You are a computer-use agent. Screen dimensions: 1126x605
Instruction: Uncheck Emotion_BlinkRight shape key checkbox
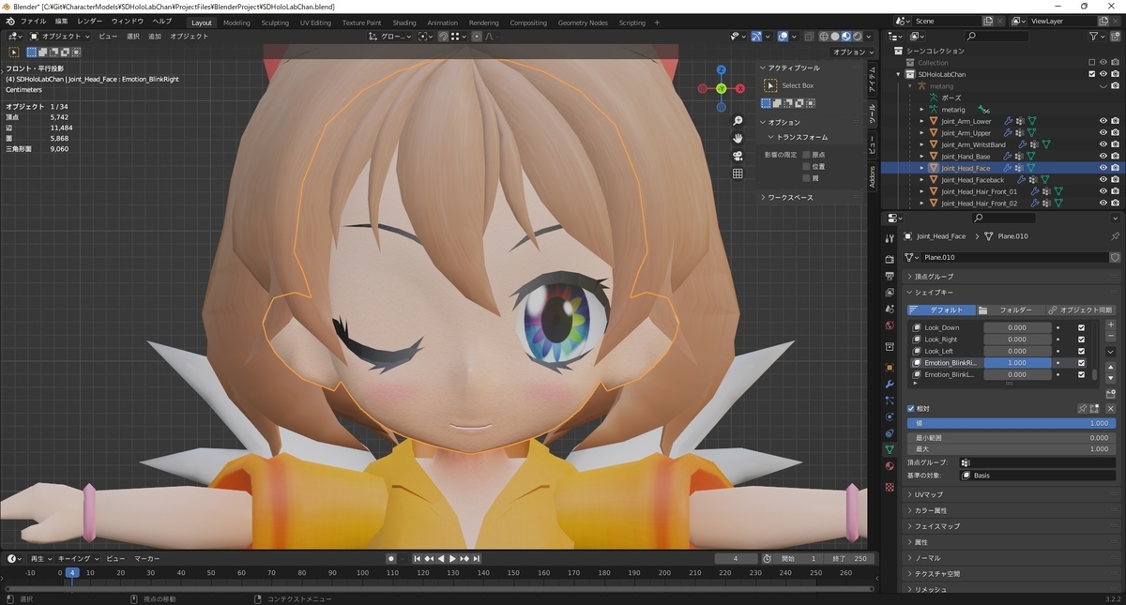coord(1082,363)
